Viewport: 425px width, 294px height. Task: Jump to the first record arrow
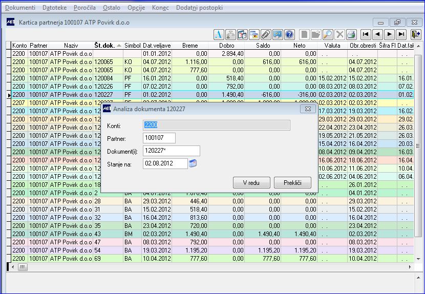366,34
